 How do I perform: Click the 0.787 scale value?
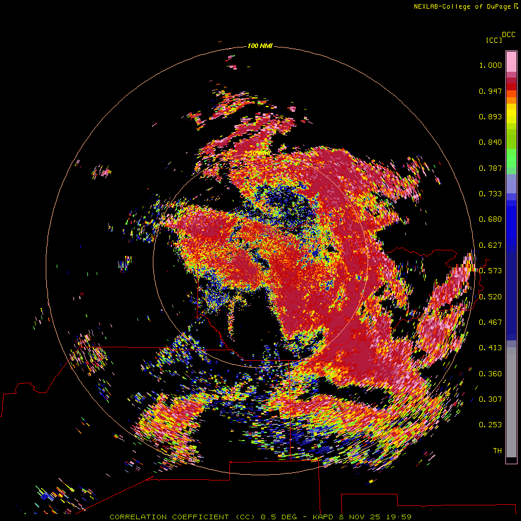tap(490, 168)
